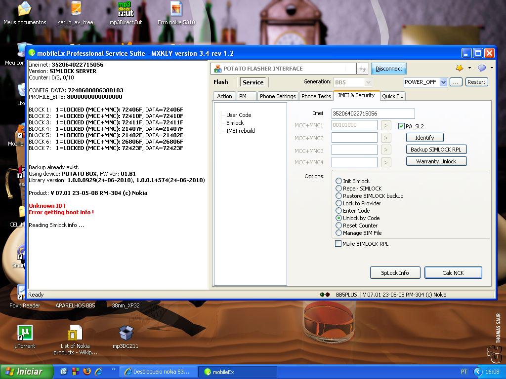
Task: Open the µTorrent desktop shortcut
Action: click(x=25, y=337)
